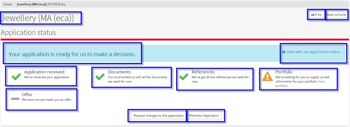The image size is (350, 127).
Task: Click green checkmark beside Application received
Action: (16, 77)
